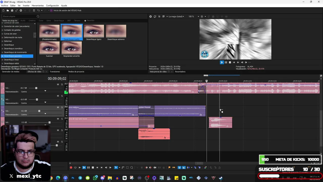Switch to the Generador de medios tab

coord(11,72)
